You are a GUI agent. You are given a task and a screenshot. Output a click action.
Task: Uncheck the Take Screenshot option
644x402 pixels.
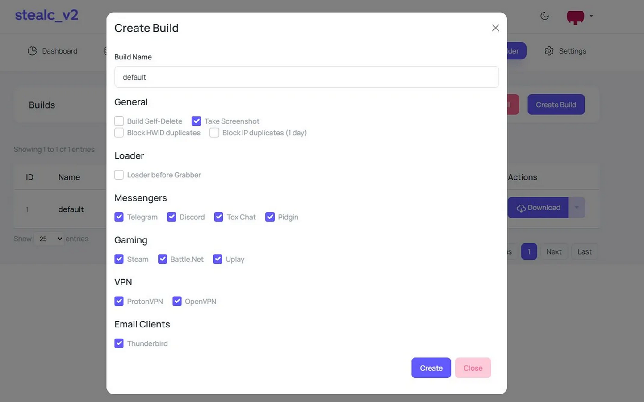pos(196,121)
